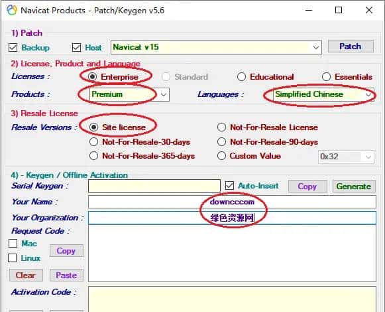The height and width of the screenshot is (312, 385).
Task: Click the Your Name field
Action: pos(232,202)
